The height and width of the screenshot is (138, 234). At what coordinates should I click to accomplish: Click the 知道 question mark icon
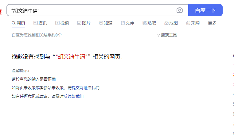pos(101,23)
